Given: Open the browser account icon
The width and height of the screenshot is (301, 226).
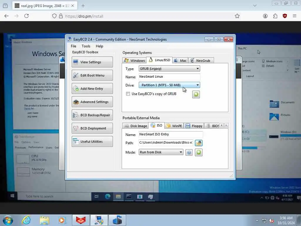Looking at the screenshot, I should pyautogui.click(x=265, y=16).
